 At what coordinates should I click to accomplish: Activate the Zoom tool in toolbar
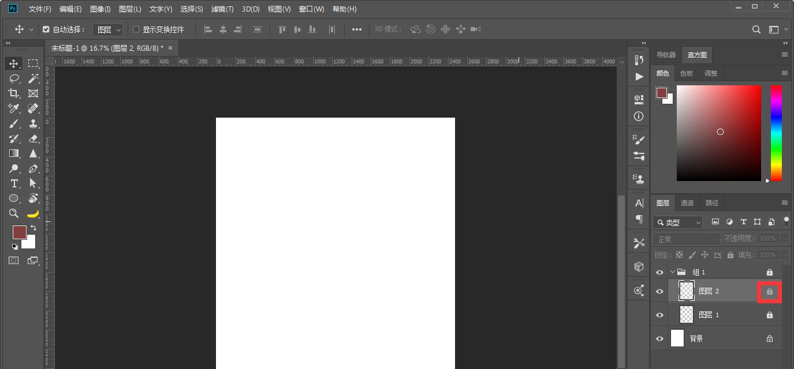click(x=14, y=213)
